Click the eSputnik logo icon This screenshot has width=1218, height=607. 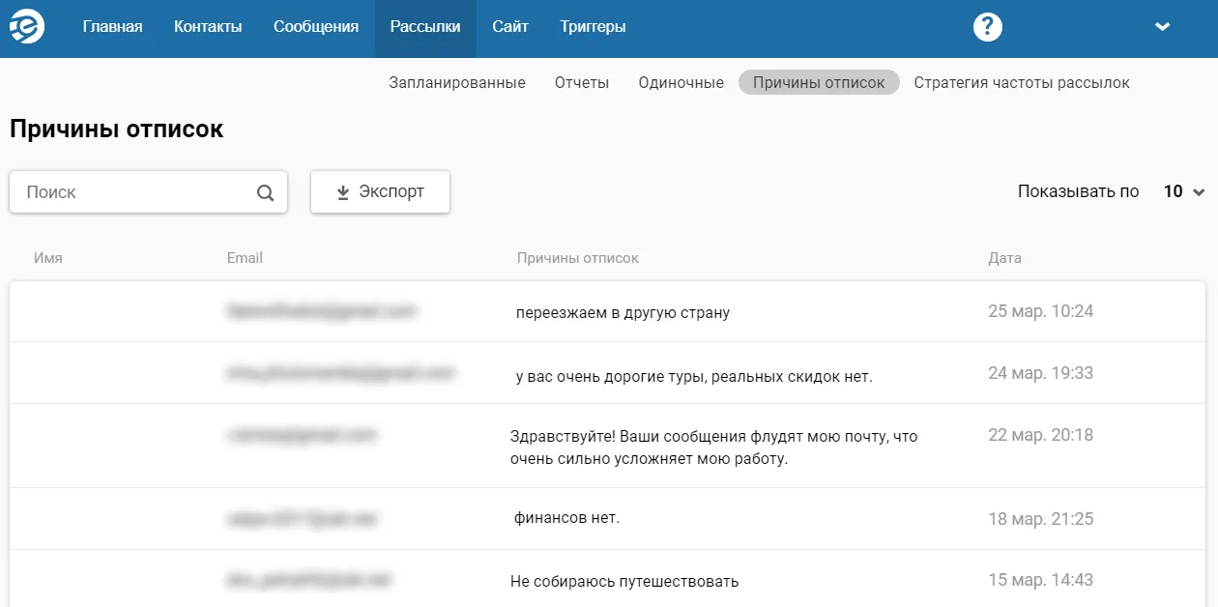point(27,28)
